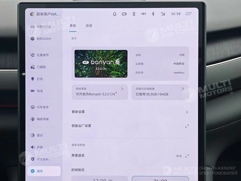
Task: Tap the 运营商 中国移动 carrier row
Action: coord(160,64)
